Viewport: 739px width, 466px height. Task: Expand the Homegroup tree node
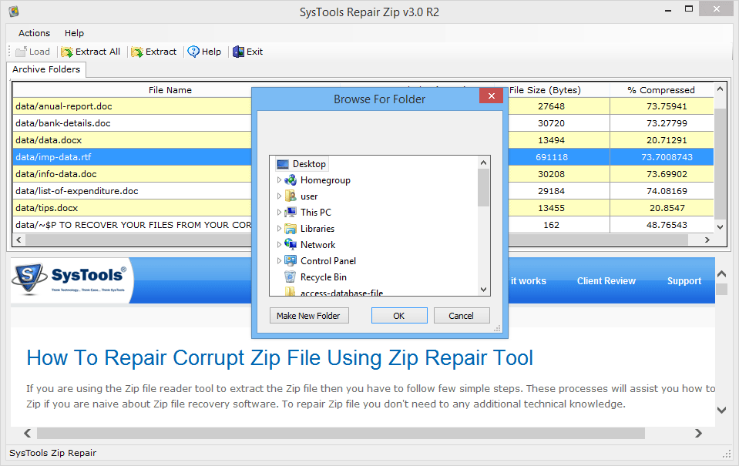click(279, 180)
